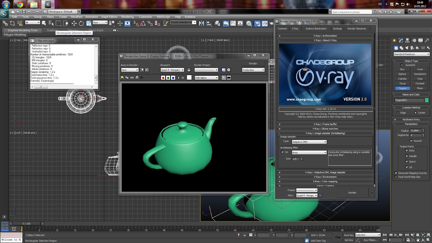Screen dimensions: 432x243
Task: Open the Image sampler Type dropdown
Action: pyautogui.click(x=309, y=142)
